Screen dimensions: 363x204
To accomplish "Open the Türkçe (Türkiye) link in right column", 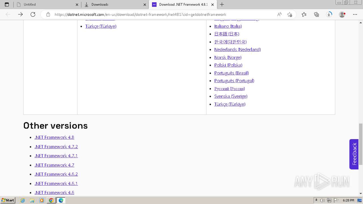I will click(230, 104).
